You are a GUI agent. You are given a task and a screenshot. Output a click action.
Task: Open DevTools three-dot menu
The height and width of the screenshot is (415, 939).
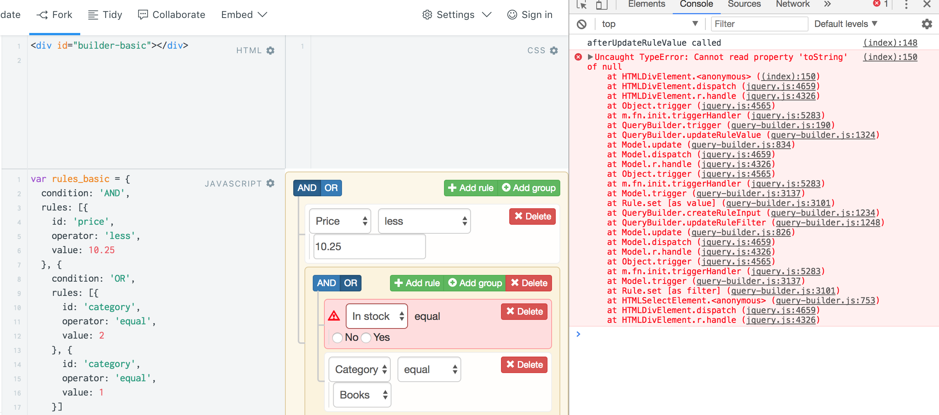[x=906, y=4]
